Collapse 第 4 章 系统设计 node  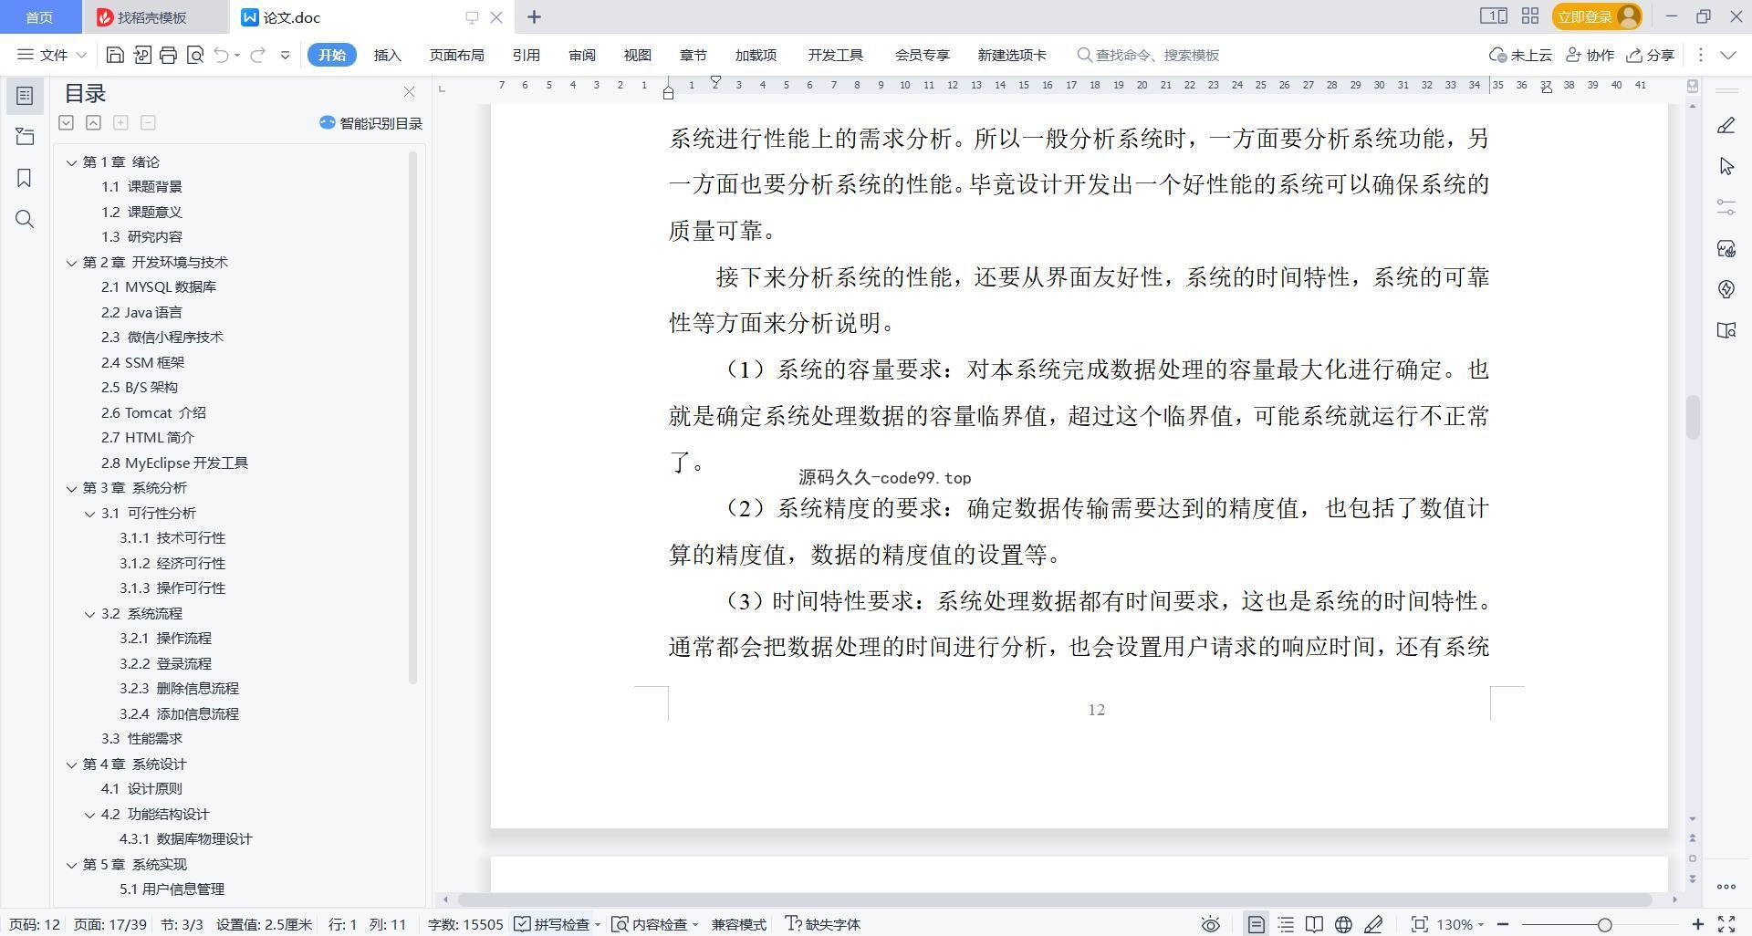pos(71,764)
